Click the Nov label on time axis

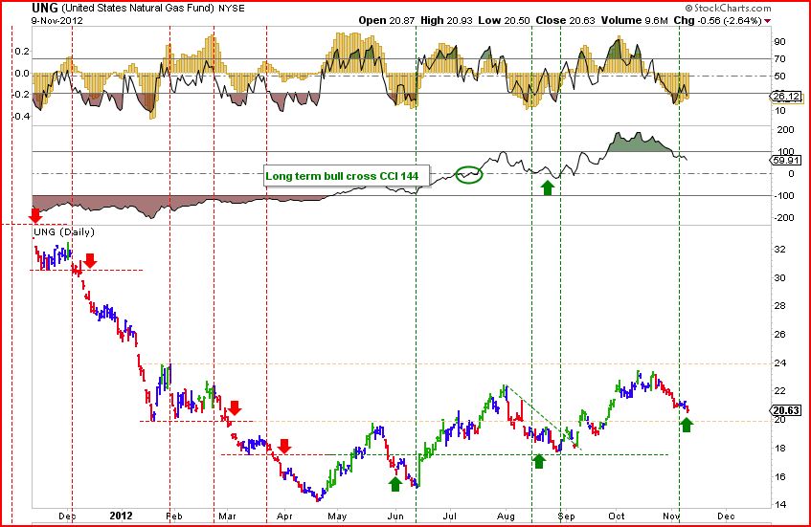point(671,516)
